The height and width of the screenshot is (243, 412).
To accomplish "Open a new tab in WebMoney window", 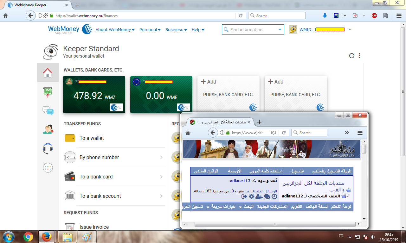I will pos(77,5).
